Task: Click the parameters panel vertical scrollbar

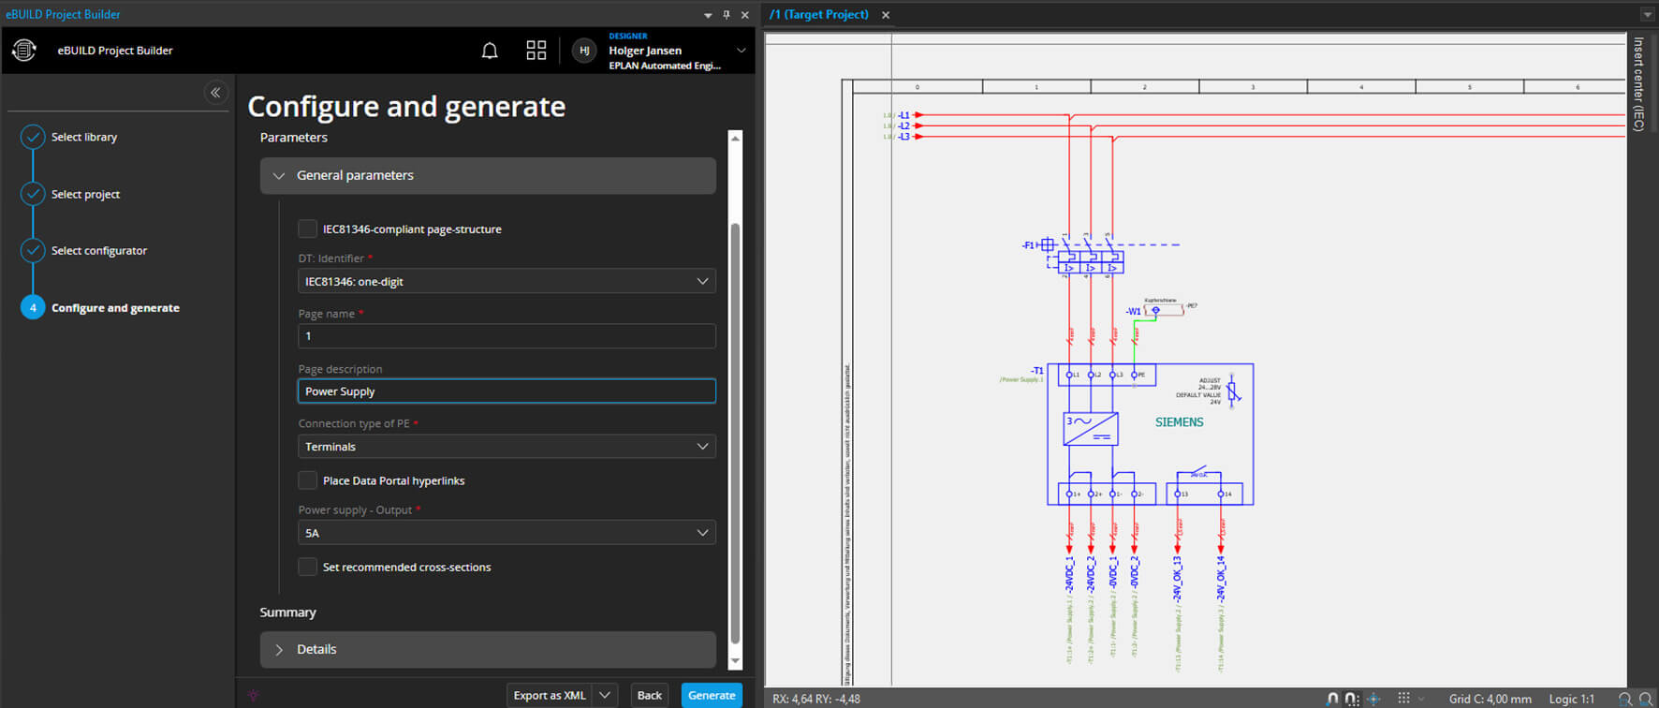Action: click(x=735, y=431)
